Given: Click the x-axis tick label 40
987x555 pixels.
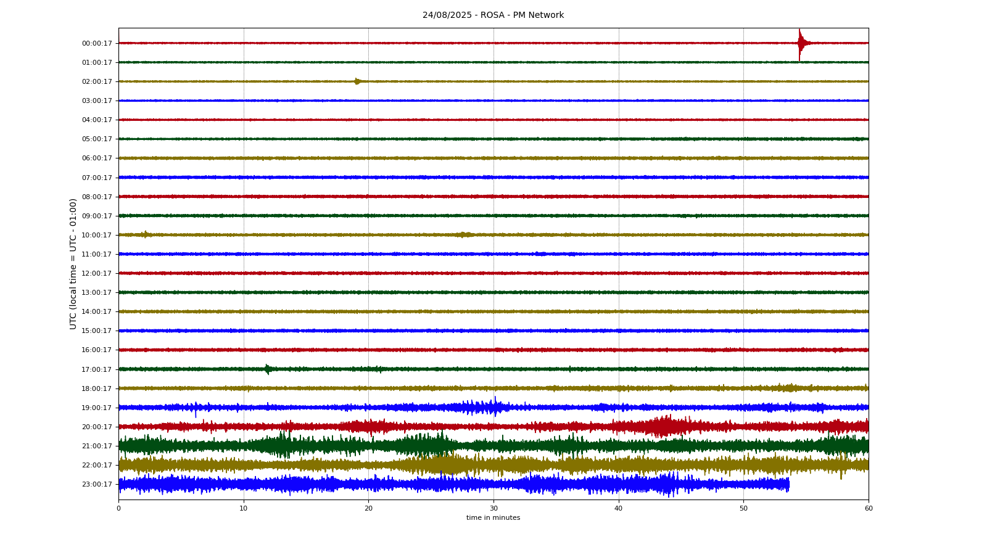Looking at the screenshot, I should pyautogui.click(x=619, y=509).
